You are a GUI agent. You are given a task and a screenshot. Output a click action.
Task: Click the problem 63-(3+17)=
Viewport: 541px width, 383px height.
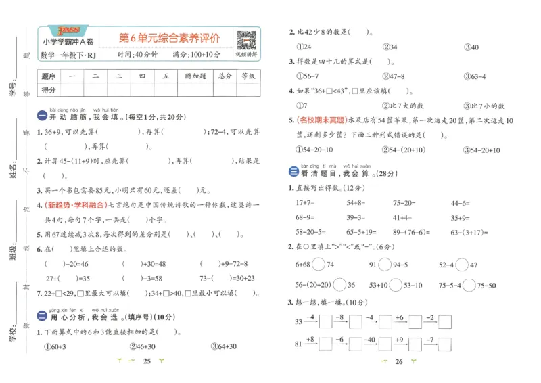click(x=469, y=232)
